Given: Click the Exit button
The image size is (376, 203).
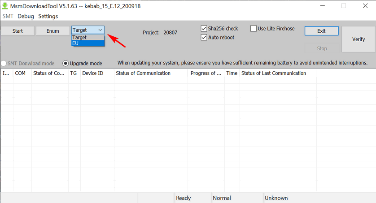Looking at the screenshot, I should click(322, 31).
